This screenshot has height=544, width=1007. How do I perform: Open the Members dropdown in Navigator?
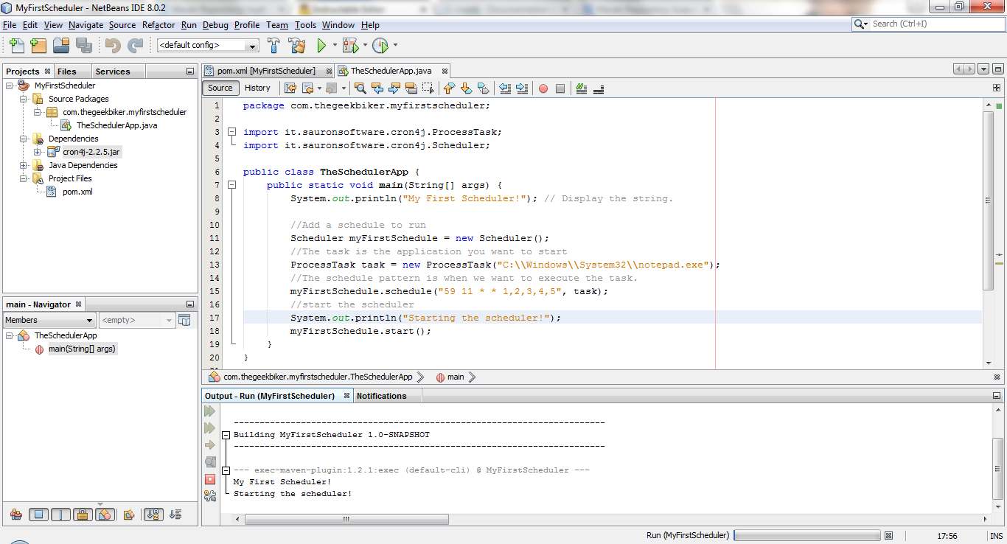49,320
